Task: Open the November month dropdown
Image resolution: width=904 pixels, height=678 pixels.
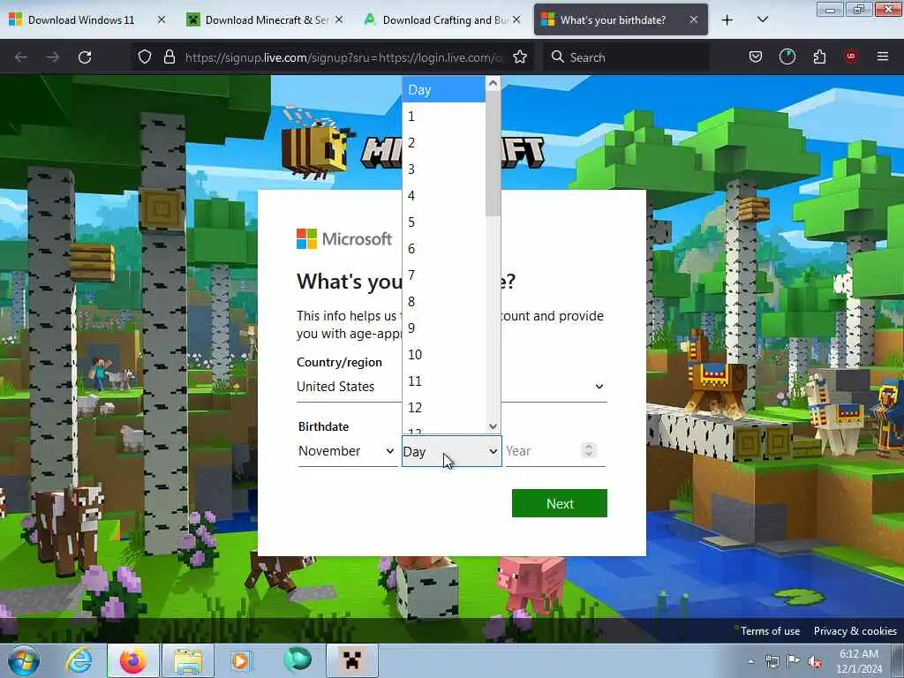Action: (346, 451)
